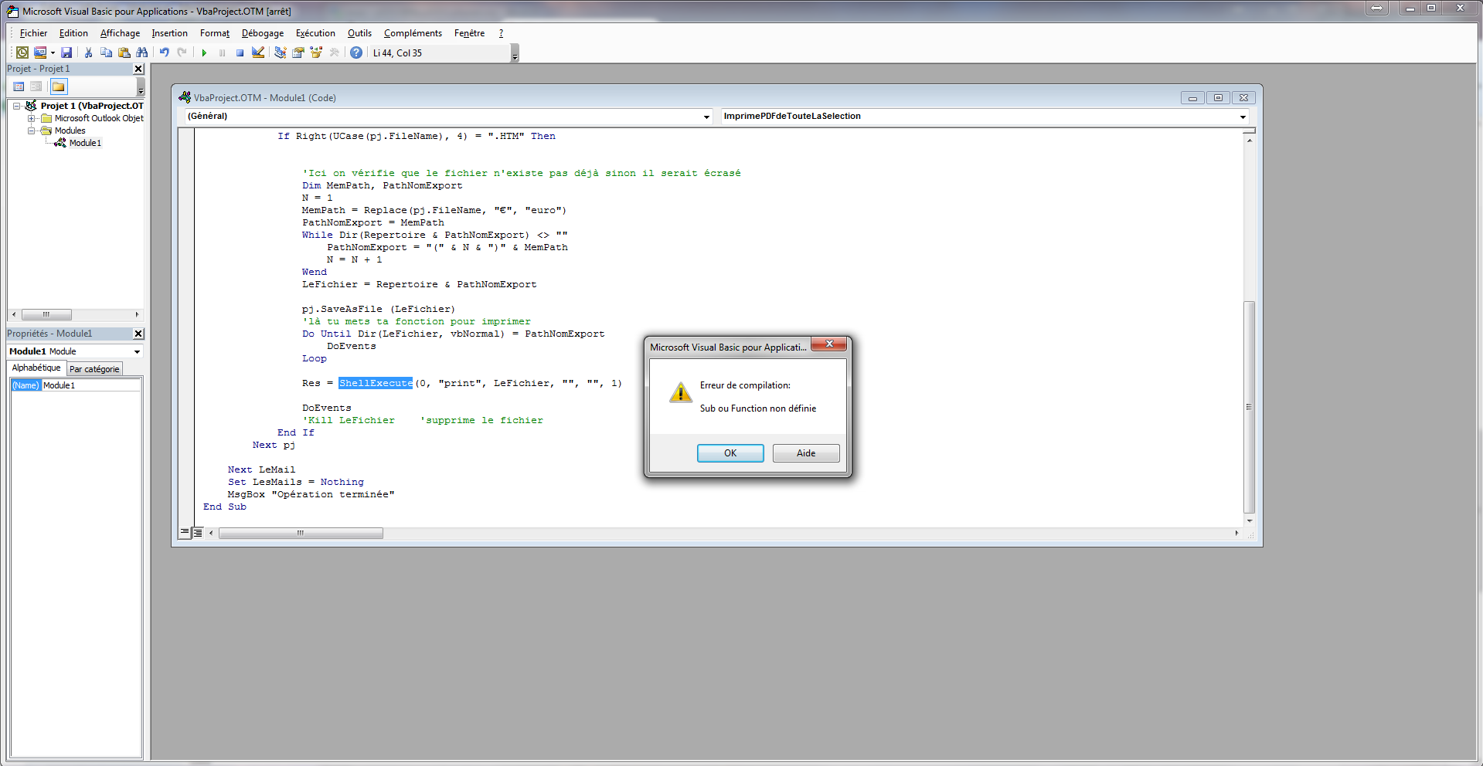Open toolbar options arrow near Li 44
This screenshot has width=1483, height=766.
515,53
